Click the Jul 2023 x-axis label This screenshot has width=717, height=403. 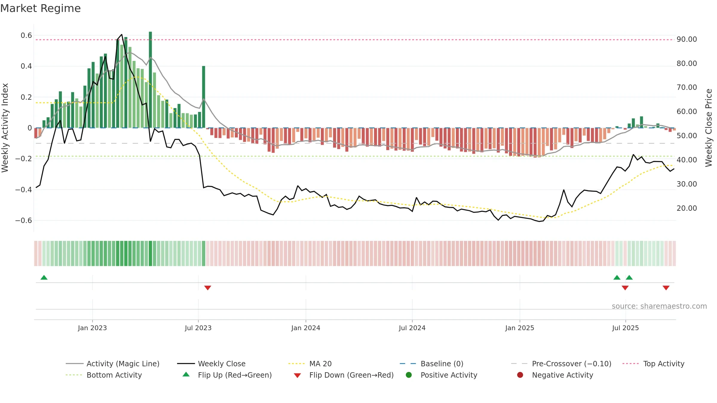(198, 328)
